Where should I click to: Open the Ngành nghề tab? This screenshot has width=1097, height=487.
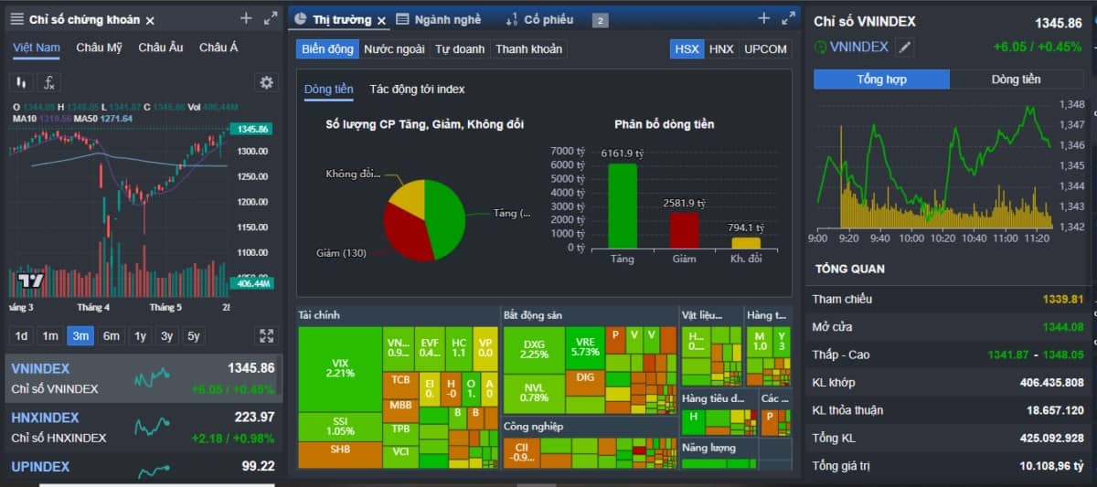tap(439, 19)
